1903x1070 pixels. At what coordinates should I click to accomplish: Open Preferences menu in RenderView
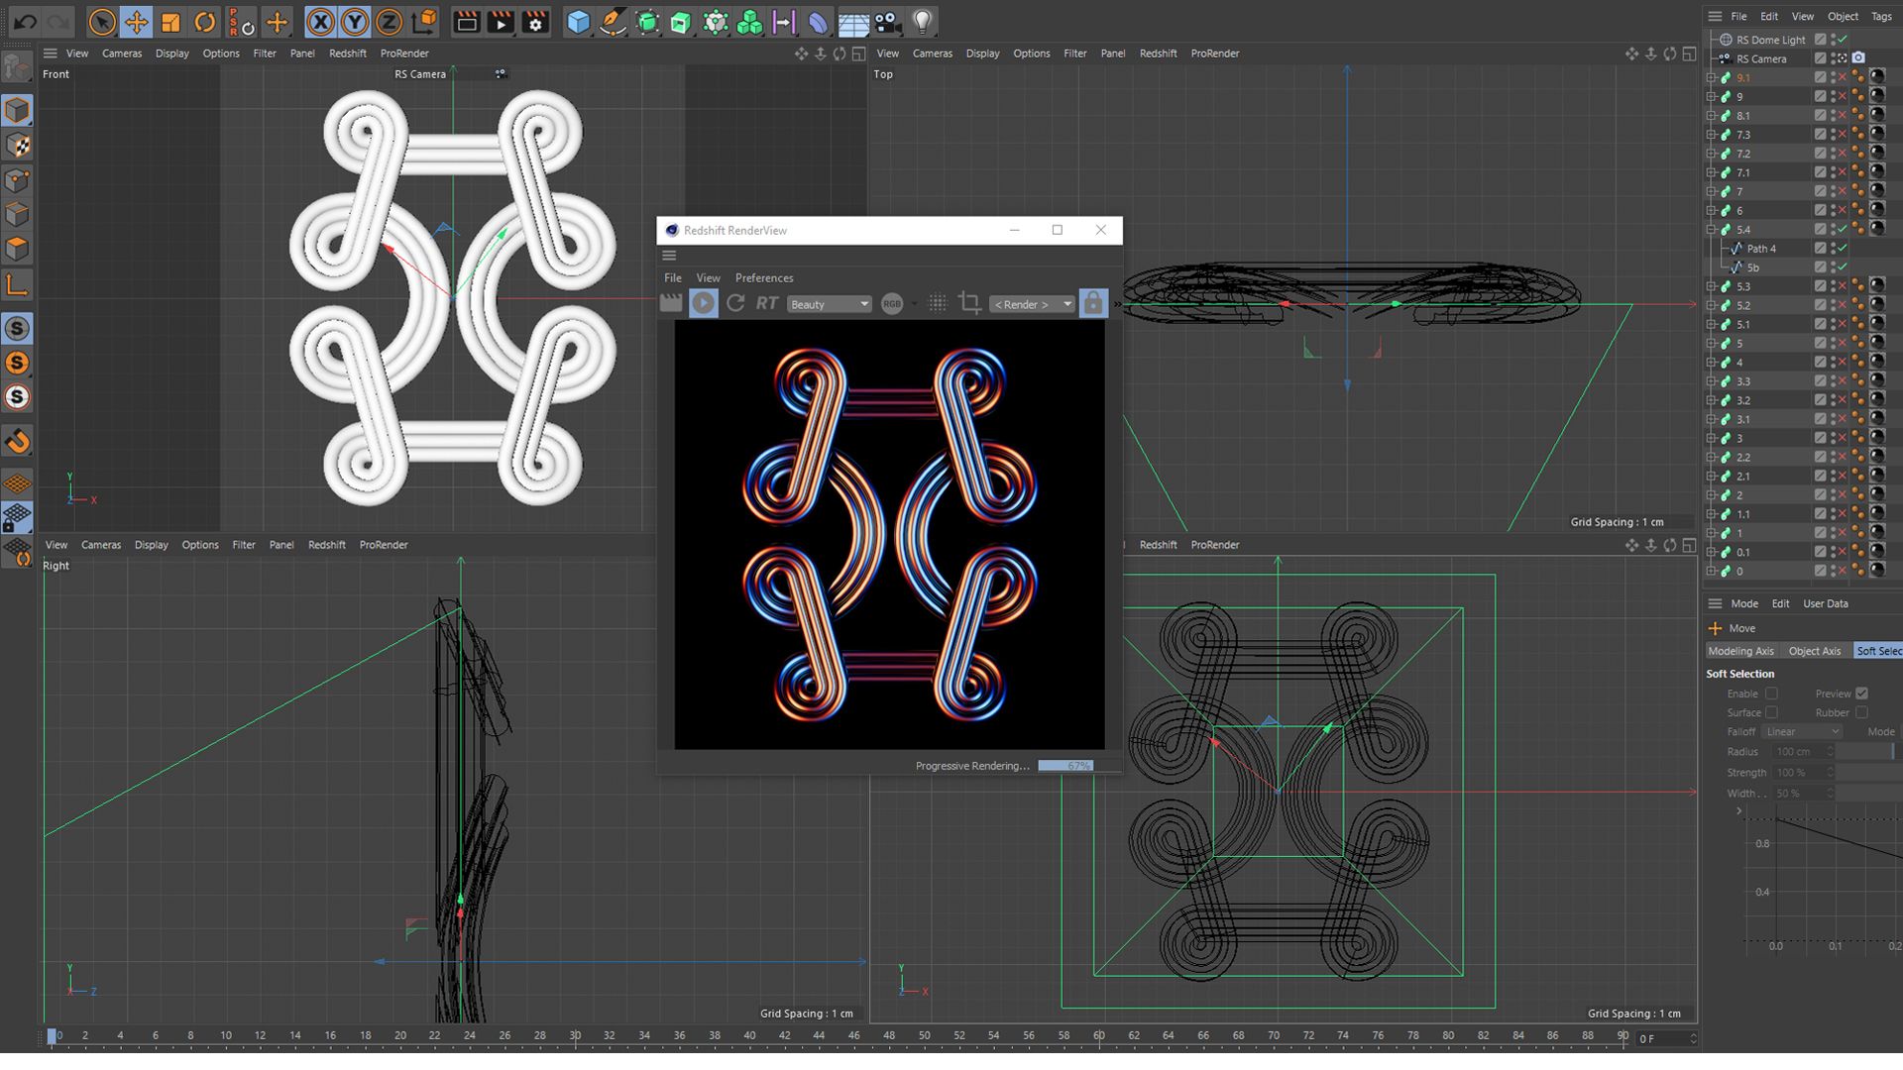click(x=764, y=278)
